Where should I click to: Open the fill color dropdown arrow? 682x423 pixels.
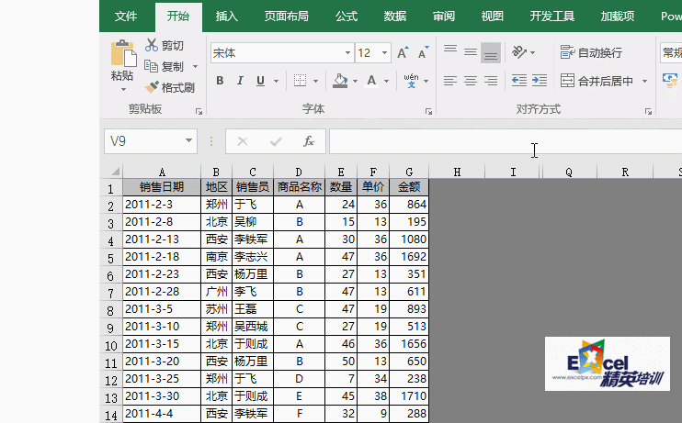tap(355, 81)
